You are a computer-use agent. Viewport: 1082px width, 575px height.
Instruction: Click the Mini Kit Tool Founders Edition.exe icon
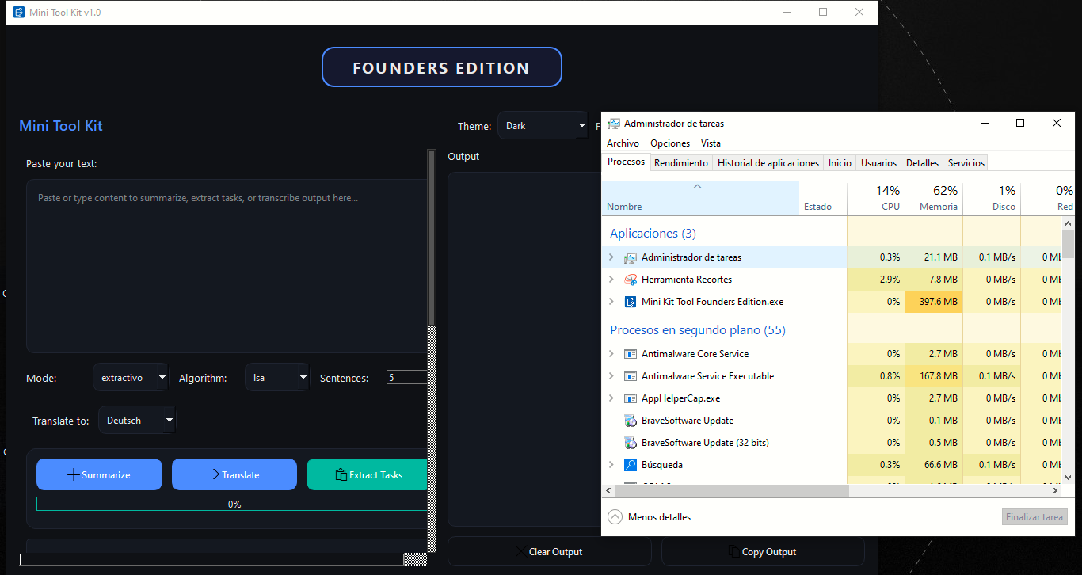point(631,302)
